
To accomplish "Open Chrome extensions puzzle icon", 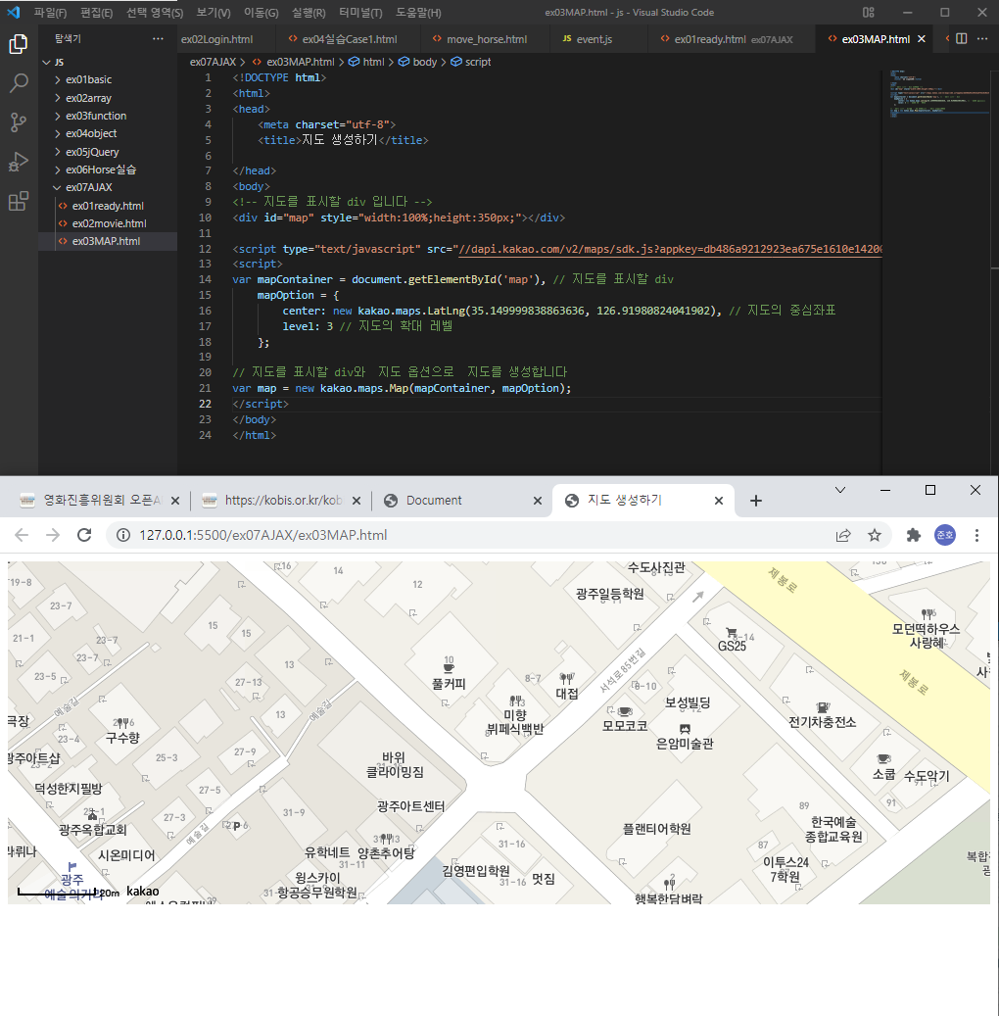I will click(914, 535).
